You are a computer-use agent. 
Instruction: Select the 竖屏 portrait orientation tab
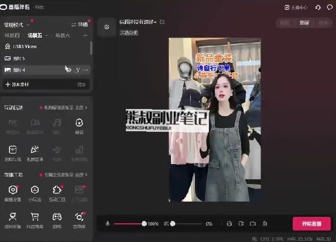coord(304,22)
